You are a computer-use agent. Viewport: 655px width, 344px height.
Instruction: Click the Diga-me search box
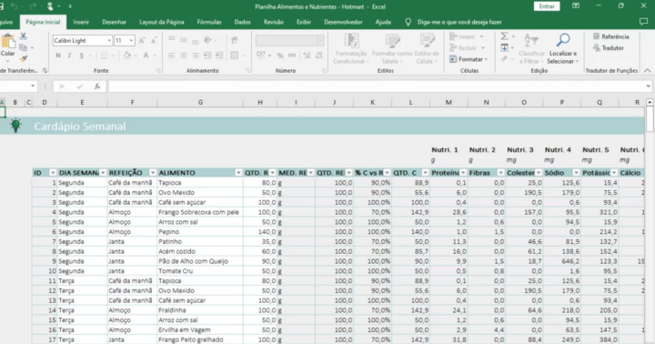point(459,22)
